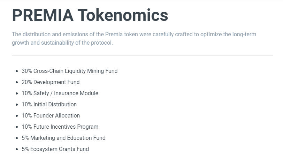283x159 pixels.
Task: Click the bullet dot beside Initial Distribution
Action: point(17,105)
